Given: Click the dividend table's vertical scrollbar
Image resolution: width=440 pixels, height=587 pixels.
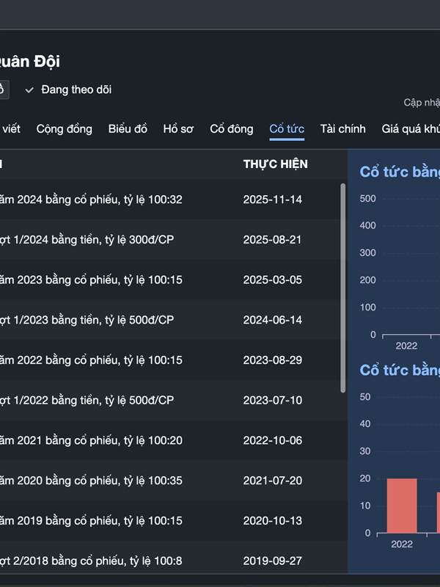Looking at the screenshot, I should tap(342, 286).
